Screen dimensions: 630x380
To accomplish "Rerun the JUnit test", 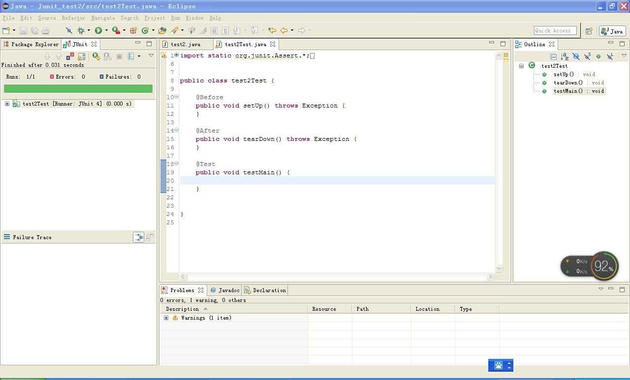I will click(96, 56).
